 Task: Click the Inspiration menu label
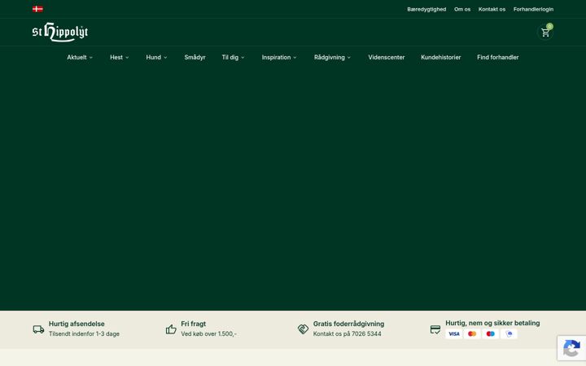(276, 57)
